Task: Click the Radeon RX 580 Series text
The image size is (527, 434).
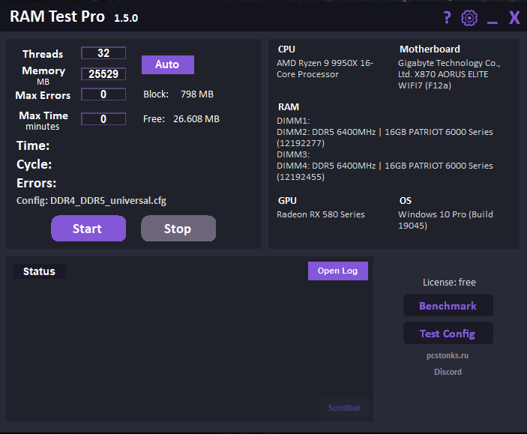Action: tap(321, 214)
